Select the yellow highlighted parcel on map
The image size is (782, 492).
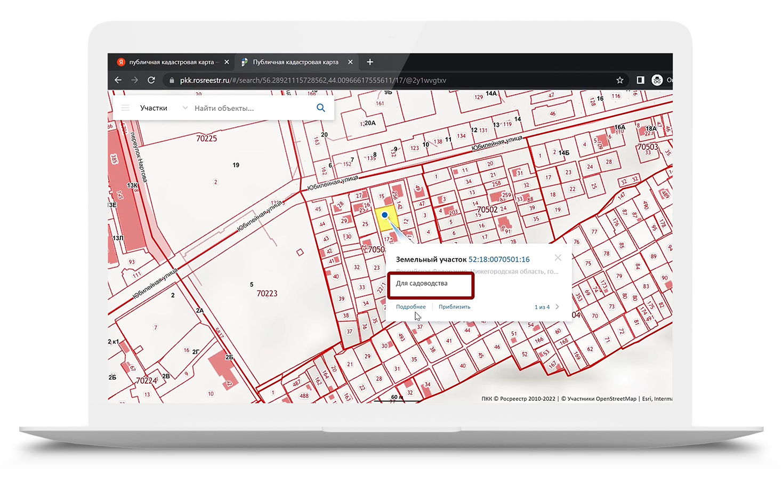[387, 220]
